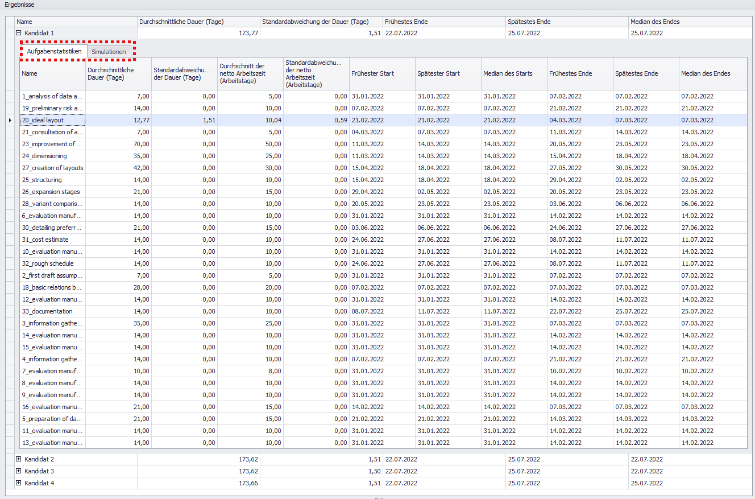
Task: Choose the 32_rough schedule row
Action: (48, 263)
